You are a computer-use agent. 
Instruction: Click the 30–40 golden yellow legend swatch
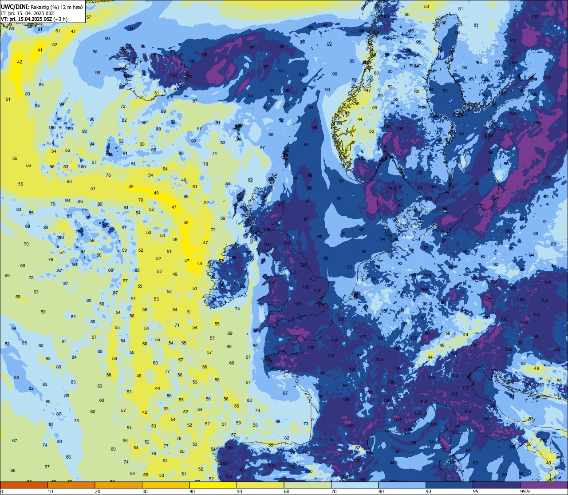click(166, 485)
